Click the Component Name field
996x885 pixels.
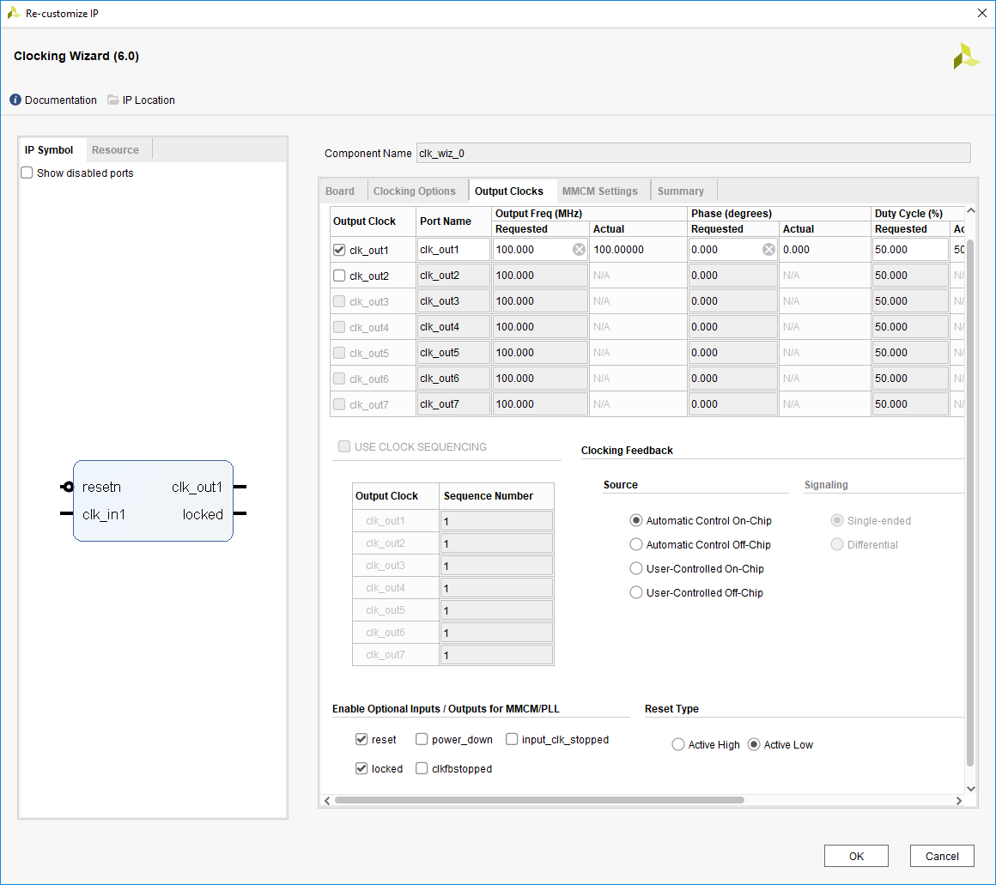pyautogui.click(x=693, y=153)
